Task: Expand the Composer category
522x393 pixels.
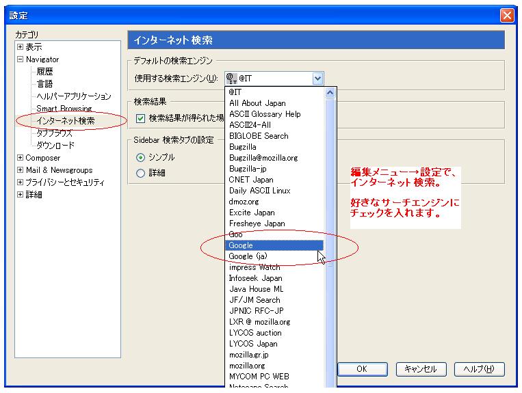Action: (20, 158)
